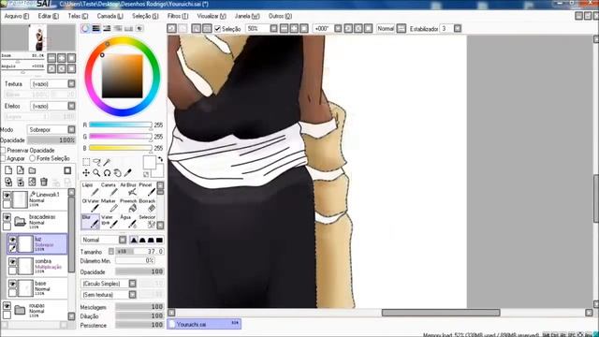
Task: Open the Textura dropdown
Action: [x=71, y=83]
